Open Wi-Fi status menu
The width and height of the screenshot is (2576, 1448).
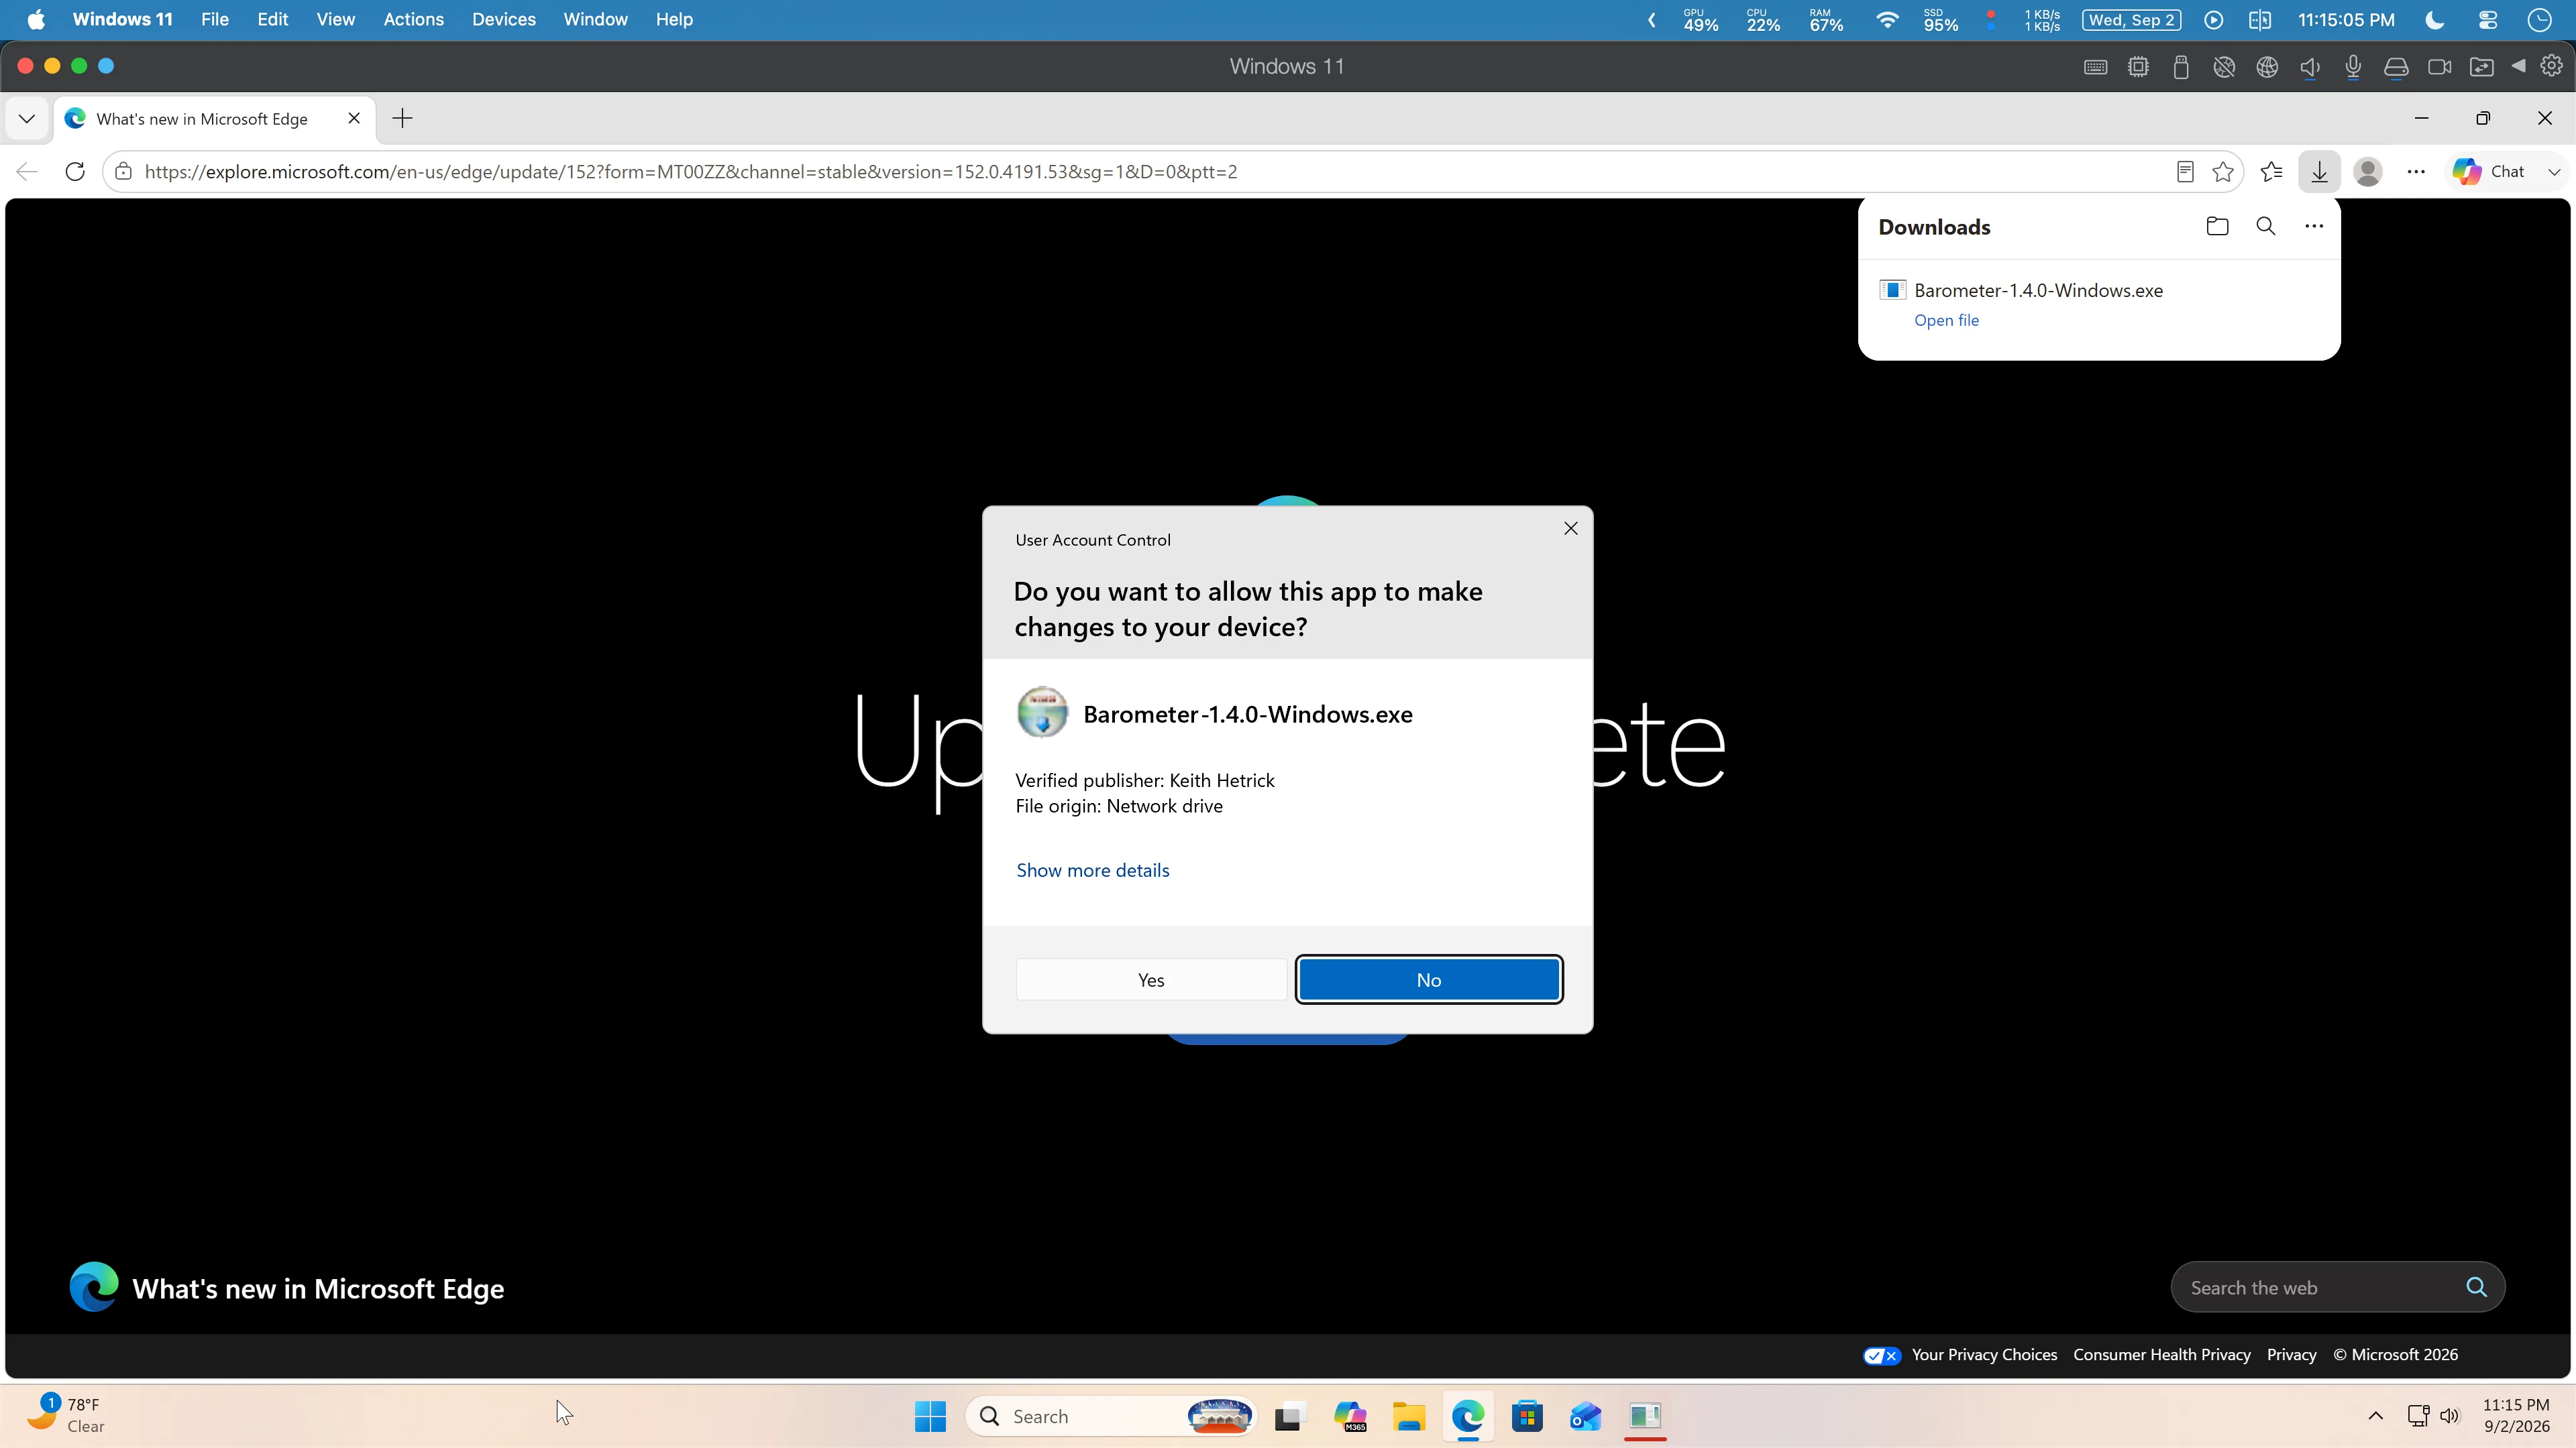coord(1887,20)
